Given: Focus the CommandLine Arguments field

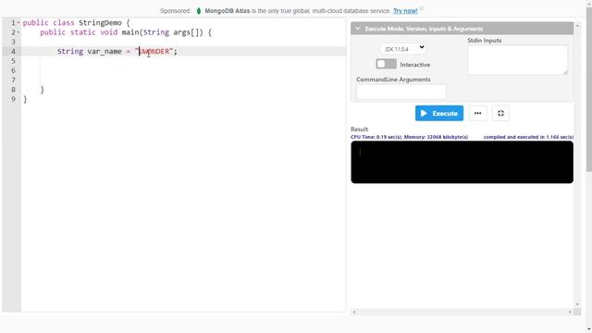Looking at the screenshot, I should 401,92.
